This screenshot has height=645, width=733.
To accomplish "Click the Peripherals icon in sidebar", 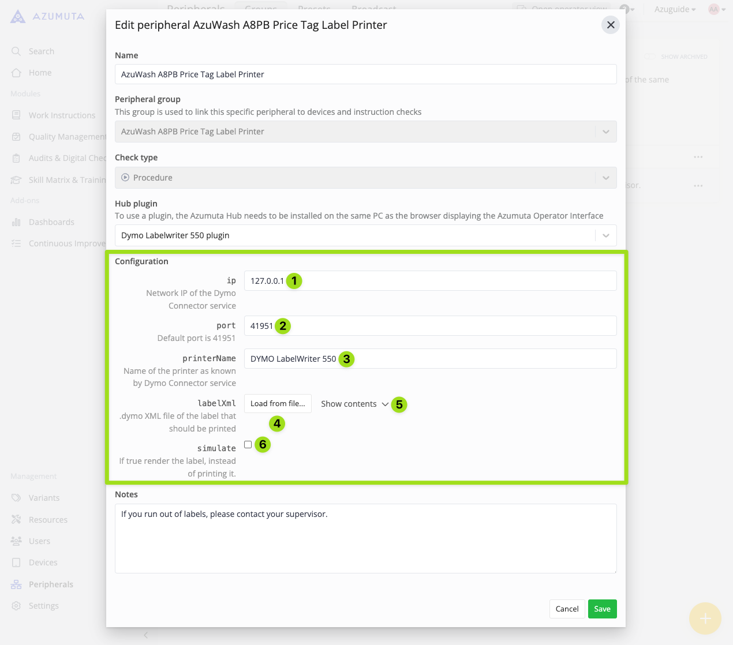I will click(x=16, y=584).
